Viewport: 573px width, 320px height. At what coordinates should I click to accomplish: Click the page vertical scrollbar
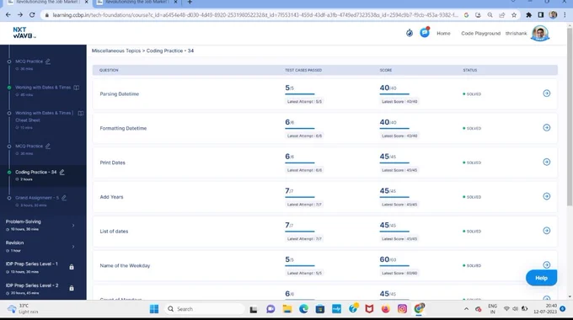pos(570,117)
